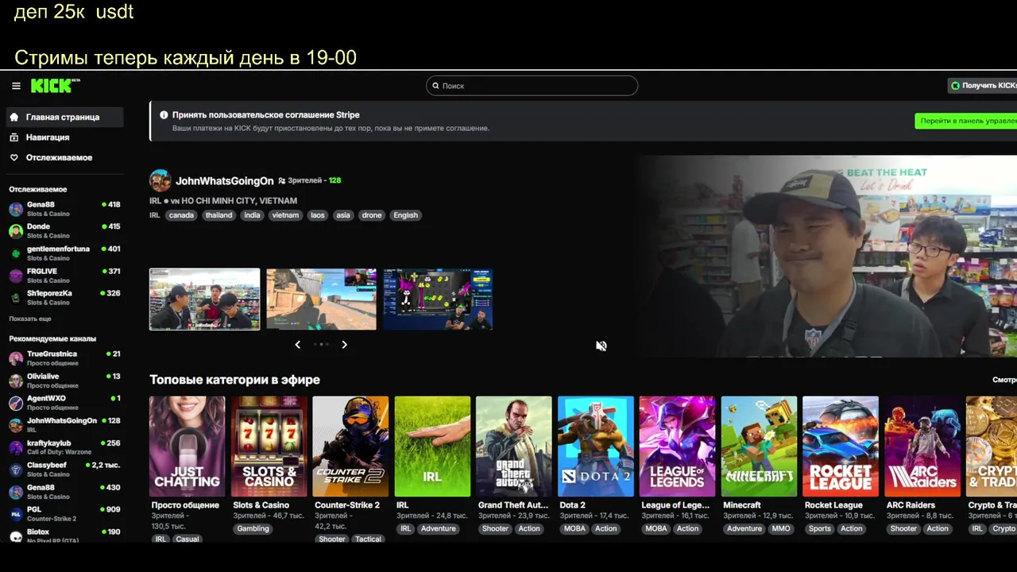
Task: Click JohnWhatsGoingOn avatar in featured header
Action: [x=160, y=180]
